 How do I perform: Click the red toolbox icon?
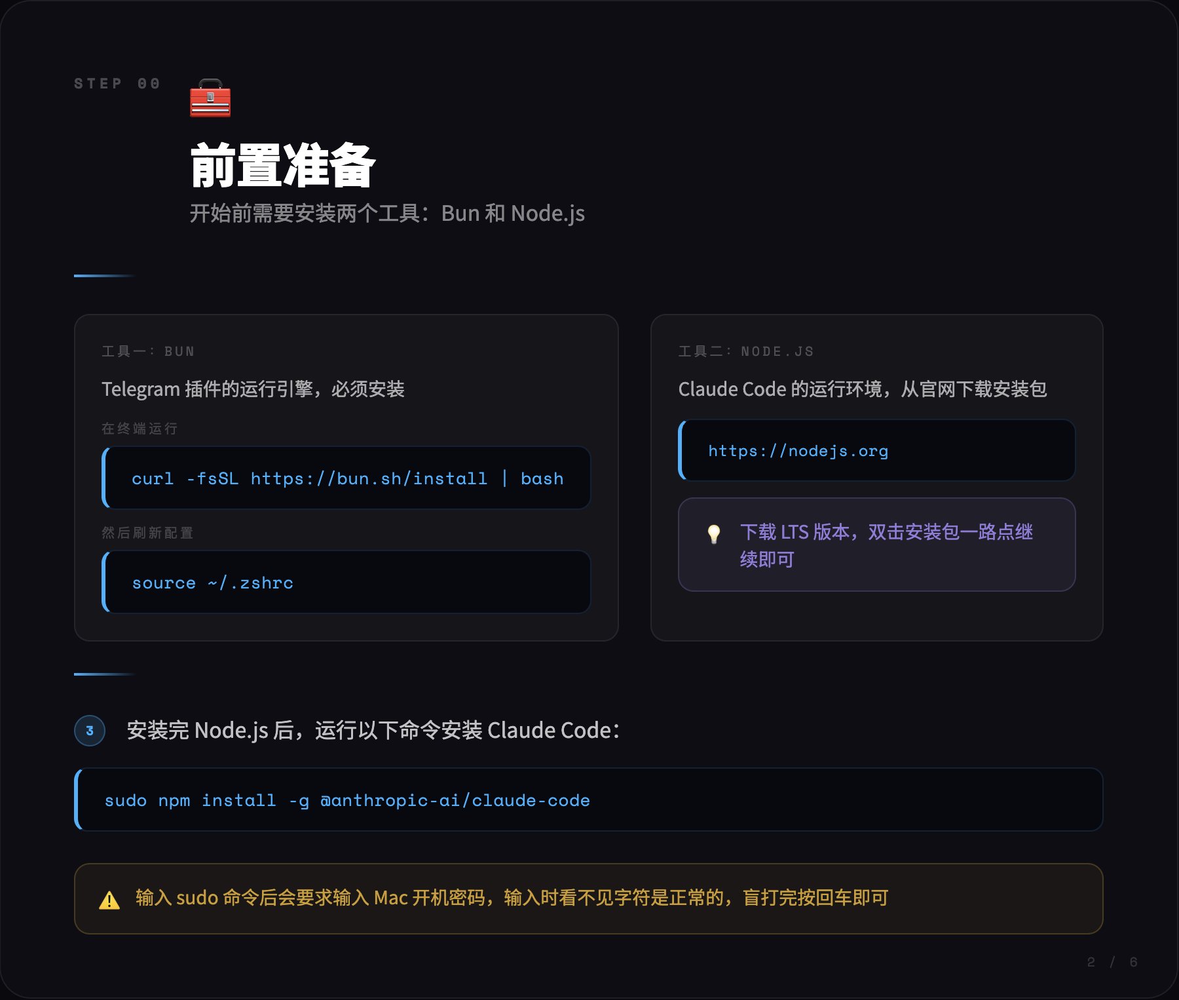210,98
